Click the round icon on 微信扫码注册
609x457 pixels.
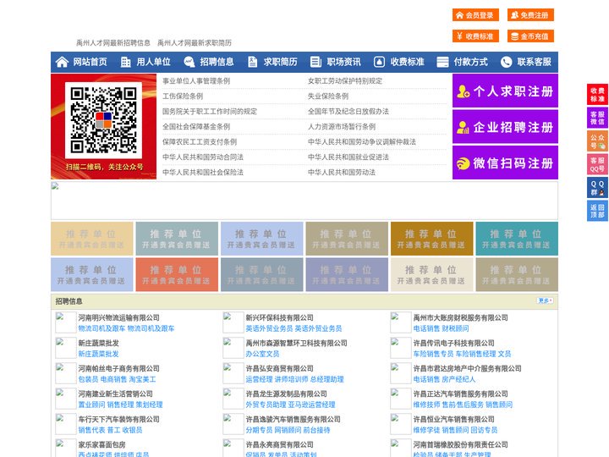[x=463, y=163]
